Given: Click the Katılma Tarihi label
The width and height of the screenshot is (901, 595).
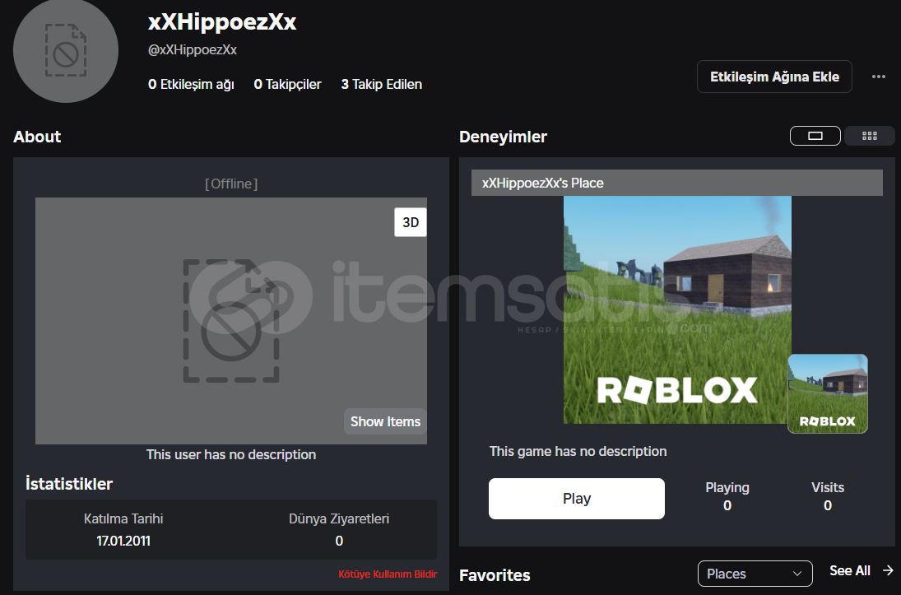Looking at the screenshot, I should click(x=123, y=518).
